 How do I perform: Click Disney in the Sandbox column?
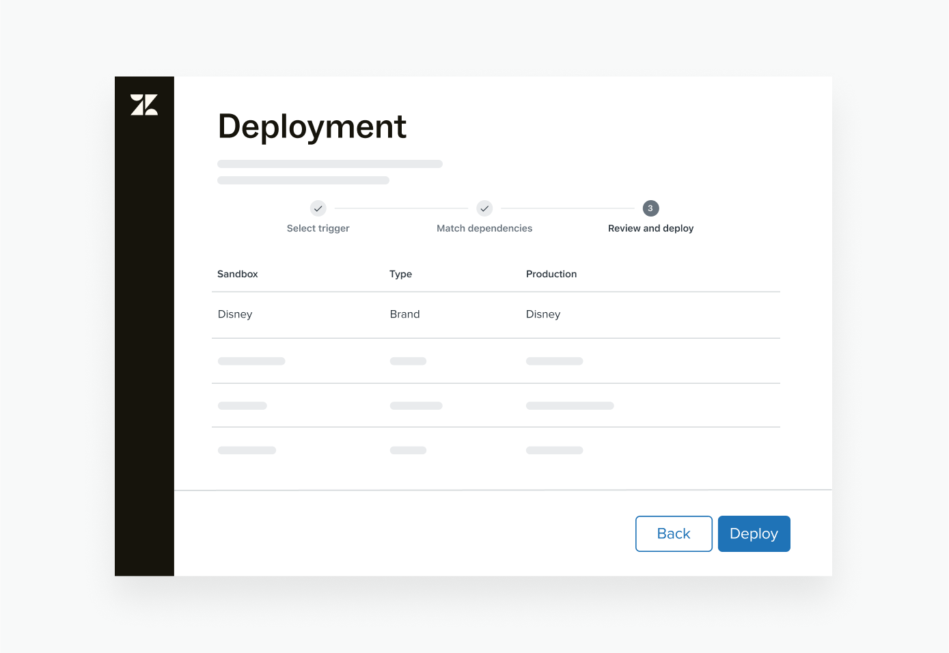pyautogui.click(x=234, y=314)
